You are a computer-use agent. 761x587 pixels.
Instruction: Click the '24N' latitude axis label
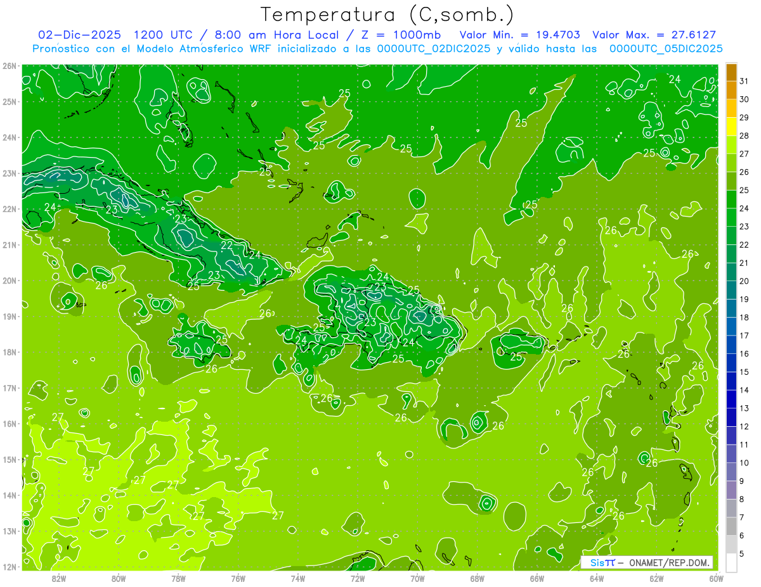click(10, 137)
